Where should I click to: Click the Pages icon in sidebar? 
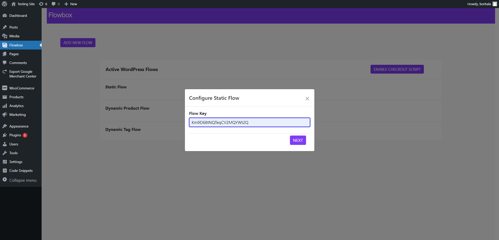5,54
